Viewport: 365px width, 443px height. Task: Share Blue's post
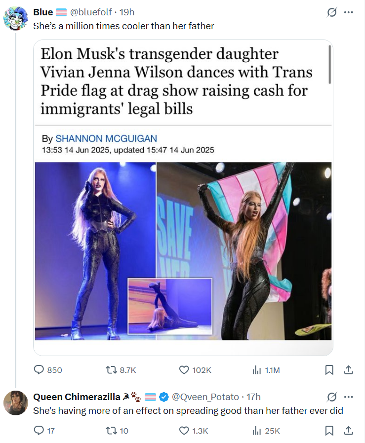pos(348,369)
